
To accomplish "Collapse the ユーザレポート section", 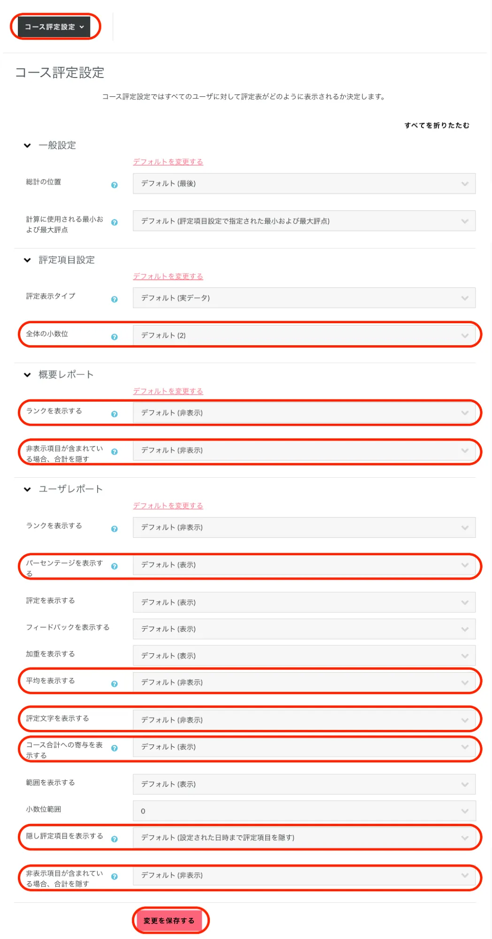I will point(28,489).
